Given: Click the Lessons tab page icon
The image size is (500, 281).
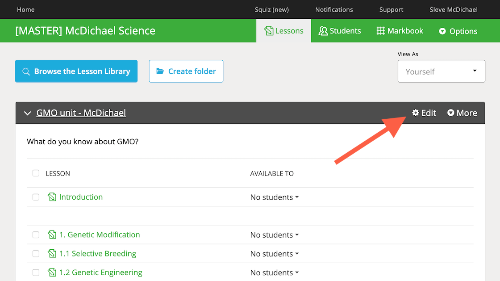Looking at the screenshot, I should click(x=269, y=31).
